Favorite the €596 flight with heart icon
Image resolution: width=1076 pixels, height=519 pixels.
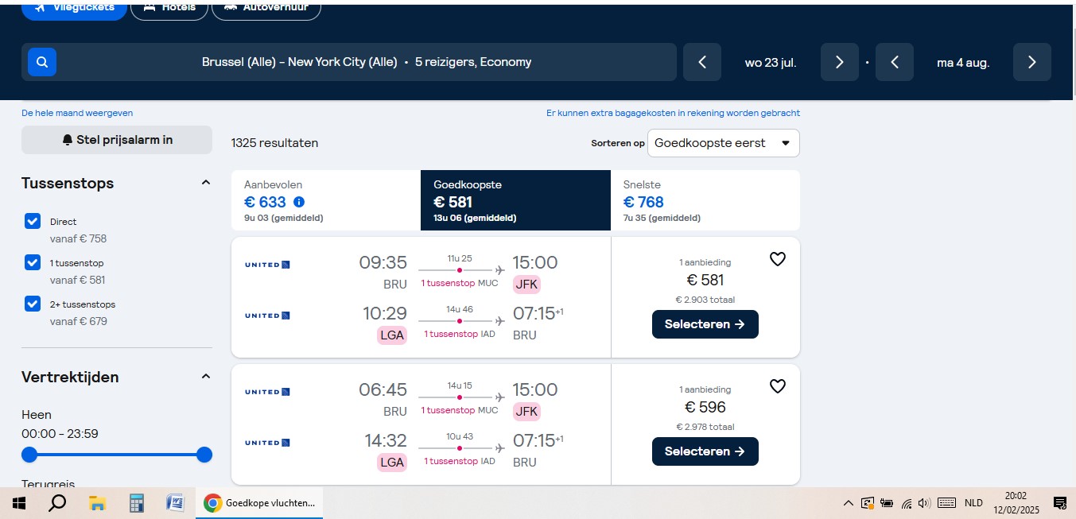click(778, 386)
